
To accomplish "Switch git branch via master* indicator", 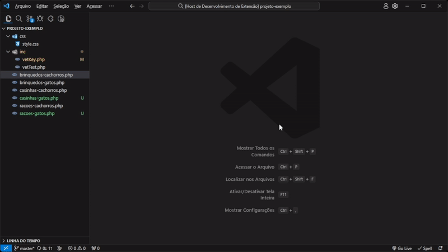I will click(24, 248).
